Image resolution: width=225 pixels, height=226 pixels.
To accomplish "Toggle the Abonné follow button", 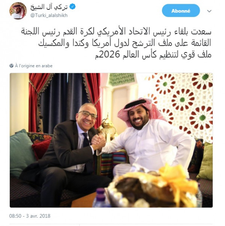I will [181, 10].
